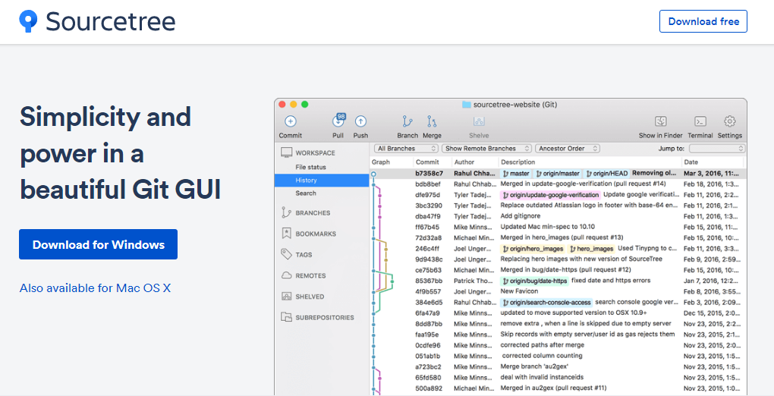Image resolution: width=774 pixels, height=396 pixels.
Task: Click the origin/HEAD label
Action: pyautogui.click(x=606, y=174)
